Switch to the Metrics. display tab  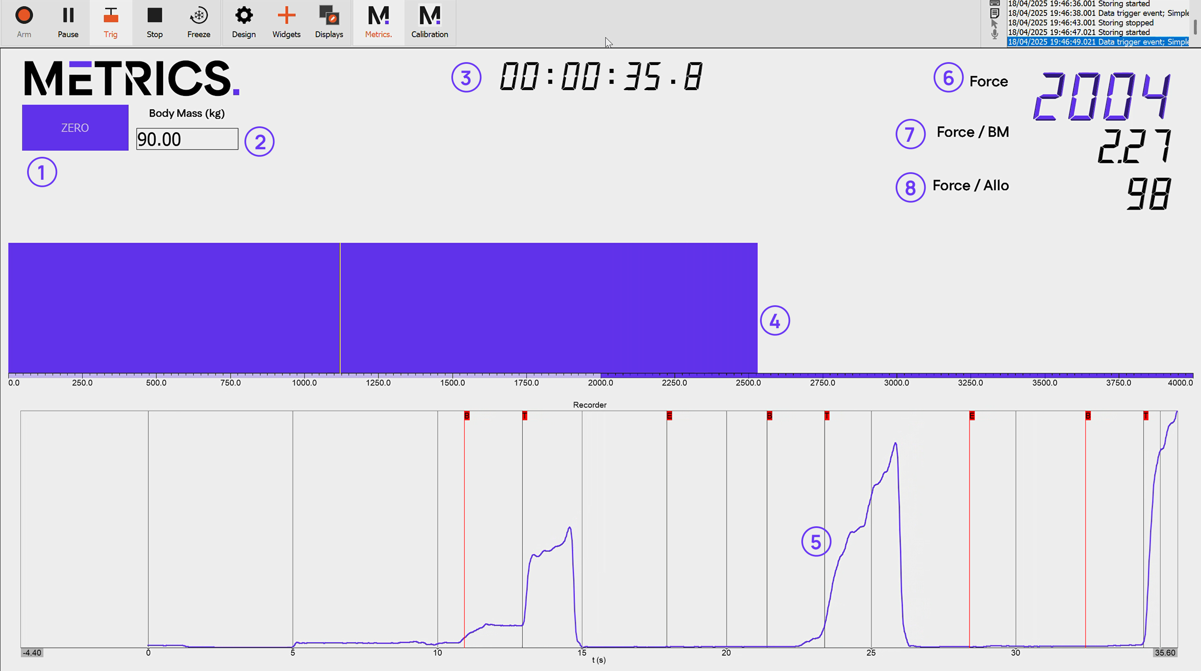(x=379, y=22)
